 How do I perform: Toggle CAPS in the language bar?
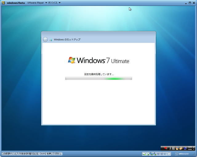pos(190,147)
